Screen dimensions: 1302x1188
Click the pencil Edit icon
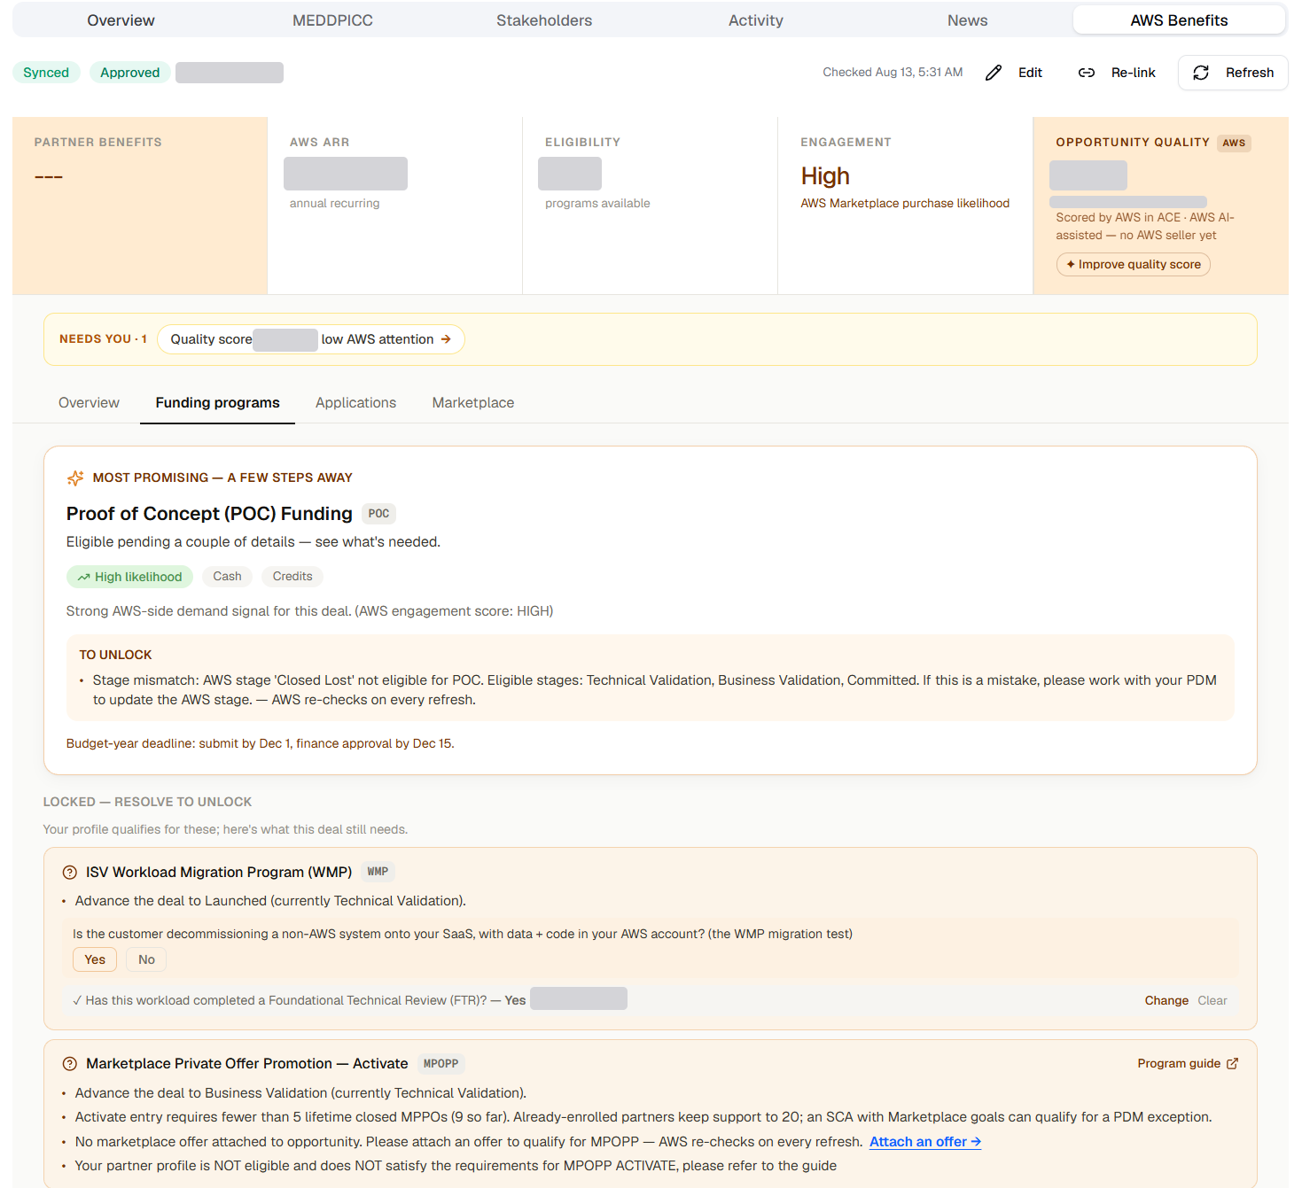click(994, 73)
